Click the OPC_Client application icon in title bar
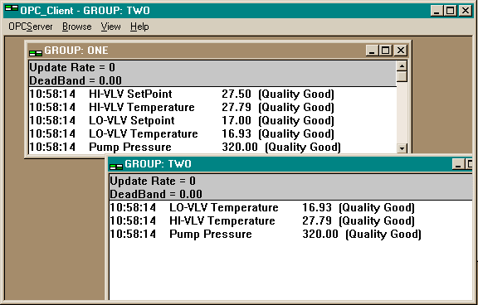The width and height of the screenshot is (478, 305). [x=12, y=9]
